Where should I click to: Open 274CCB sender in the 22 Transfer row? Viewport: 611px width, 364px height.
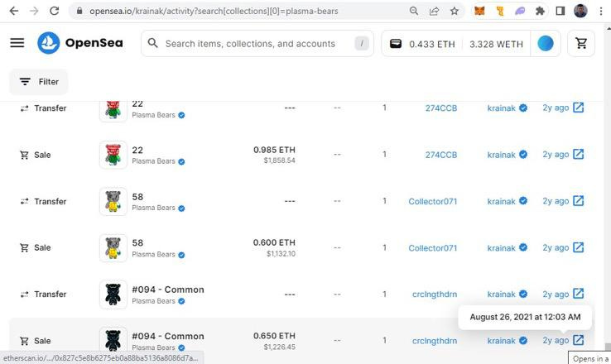(441, 108)
